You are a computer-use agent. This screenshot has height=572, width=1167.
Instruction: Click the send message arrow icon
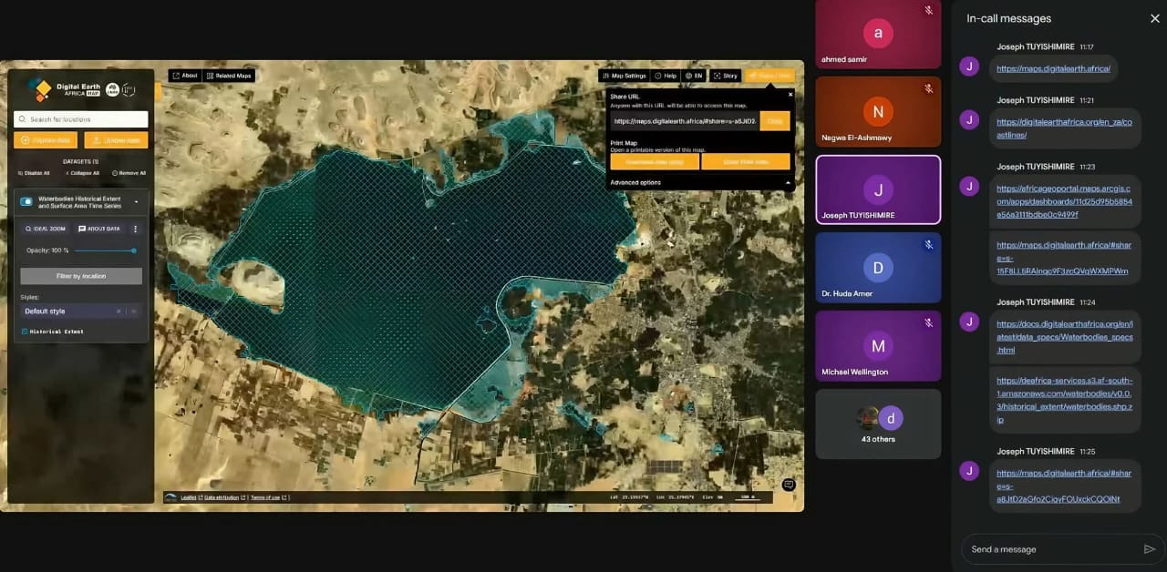[x=1149, y=549]
